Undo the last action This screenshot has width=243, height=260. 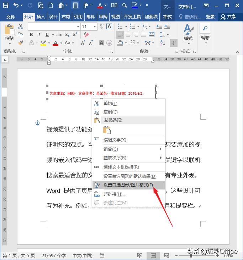[x=16, y=5]
